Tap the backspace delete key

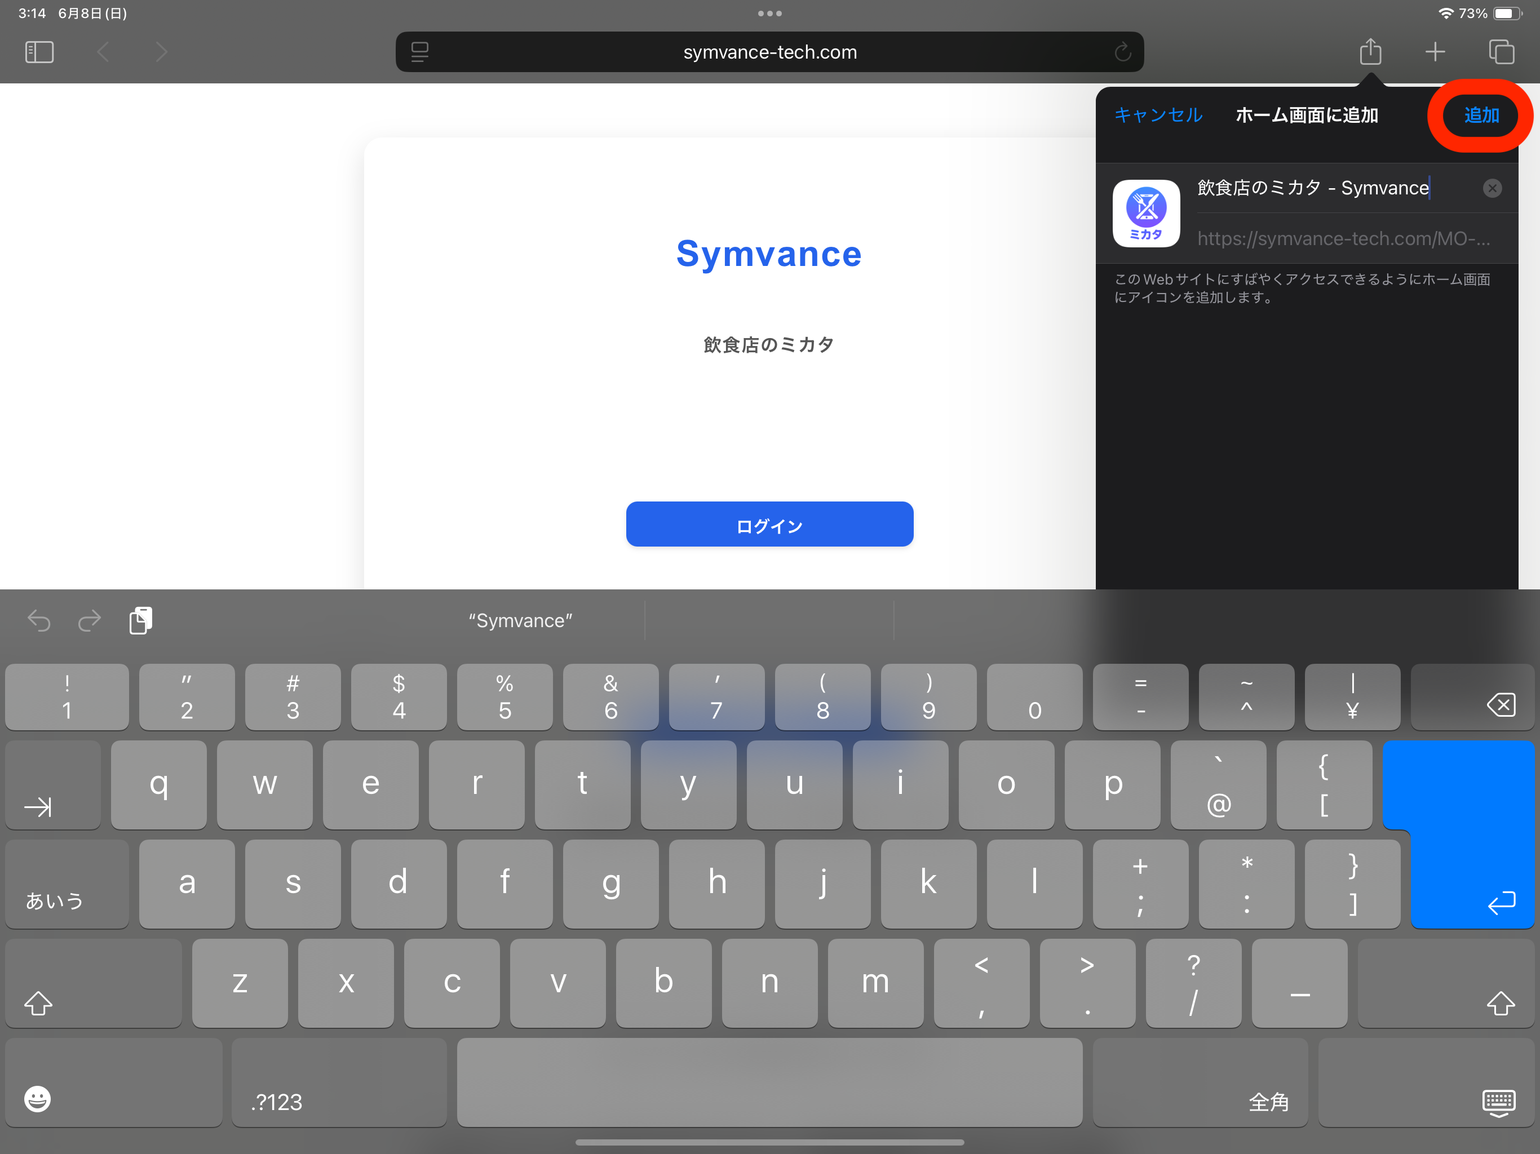tap(1472, 696)
